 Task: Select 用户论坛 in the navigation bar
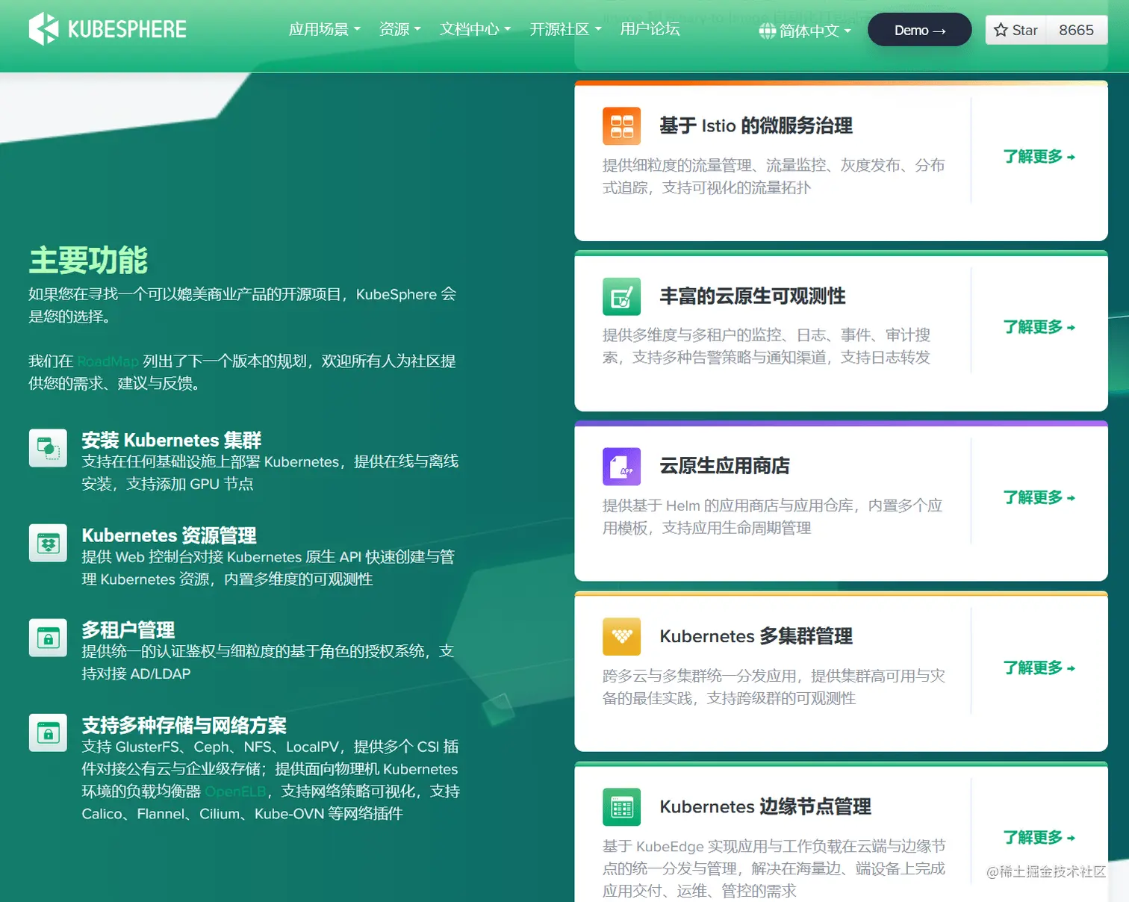point(649,29)
